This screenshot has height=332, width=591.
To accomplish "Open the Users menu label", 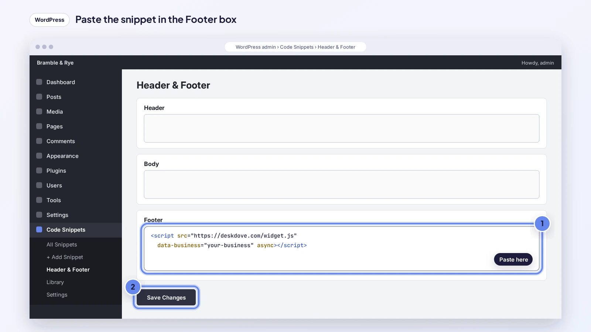I will pyautogui.click(x=54, y=186).
